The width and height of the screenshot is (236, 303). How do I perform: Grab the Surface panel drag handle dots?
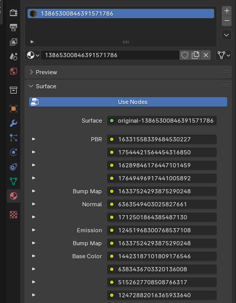point(226,86)
